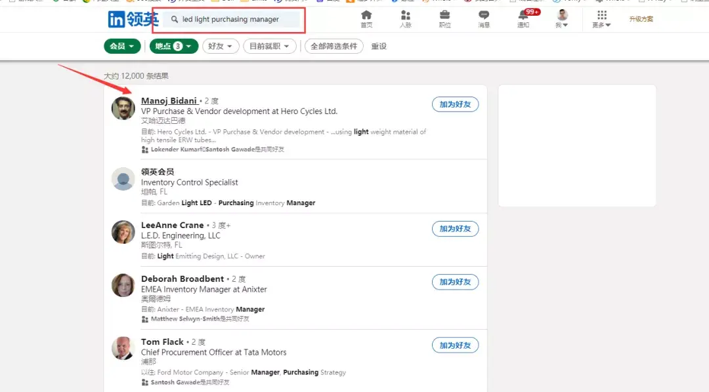Click Santosh Gawade mutual connection under Tom Flack
Viewport: 709px width, 392px height.
(185, 382)
